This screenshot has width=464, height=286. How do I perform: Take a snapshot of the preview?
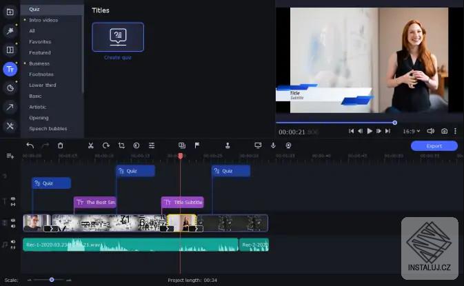click(x=444, y=131)
